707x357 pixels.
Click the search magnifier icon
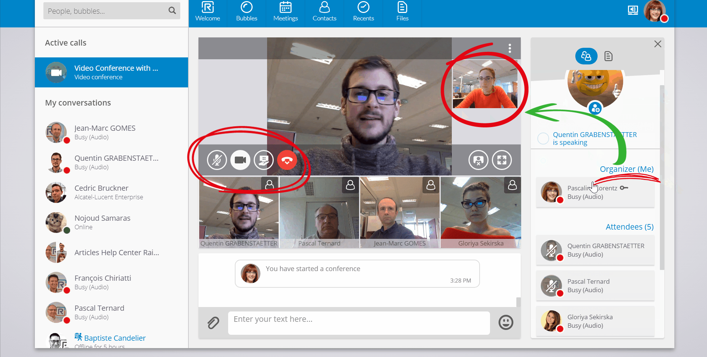point(172,11)
